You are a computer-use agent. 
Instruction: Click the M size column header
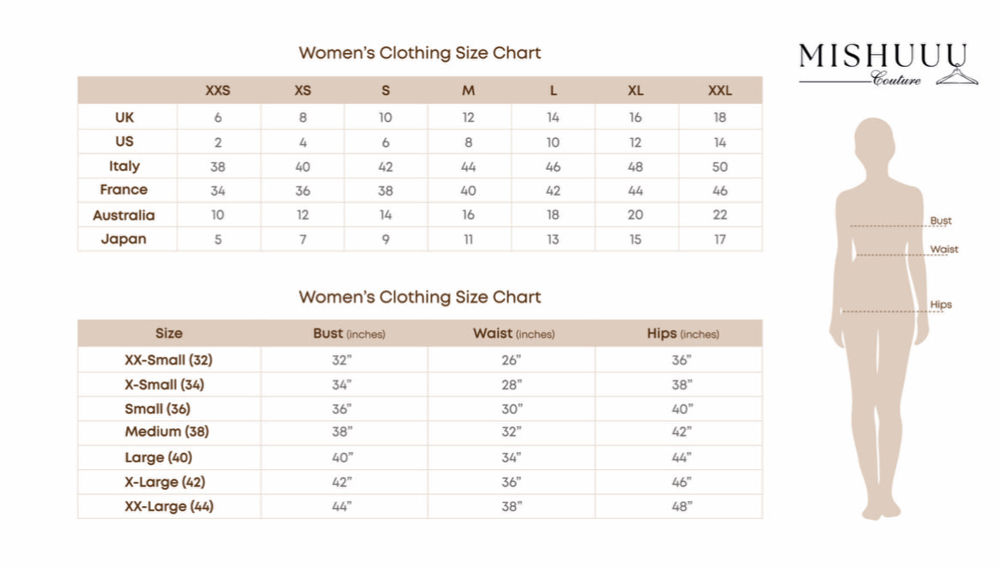(x=468, y=91)
